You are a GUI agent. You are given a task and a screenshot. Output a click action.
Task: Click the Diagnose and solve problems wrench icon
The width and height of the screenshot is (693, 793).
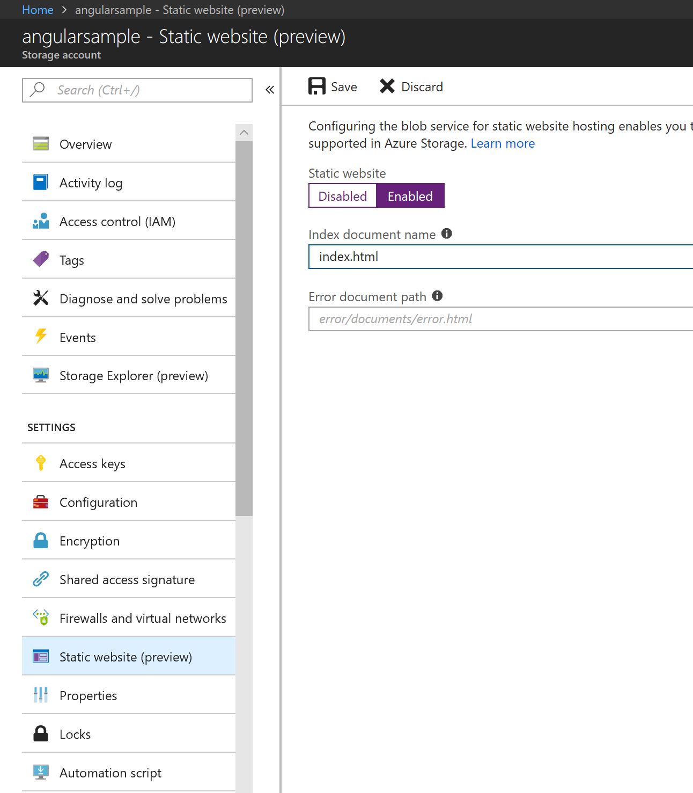(x=41, y=298)
